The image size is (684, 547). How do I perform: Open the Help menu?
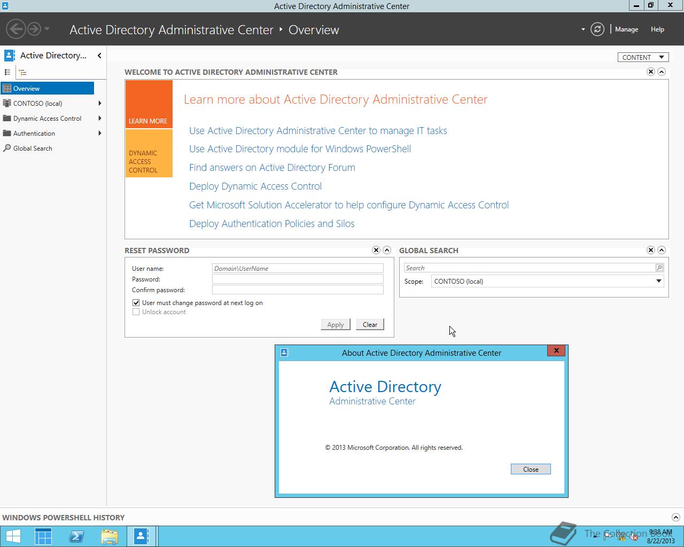click(x=657, y=29)
